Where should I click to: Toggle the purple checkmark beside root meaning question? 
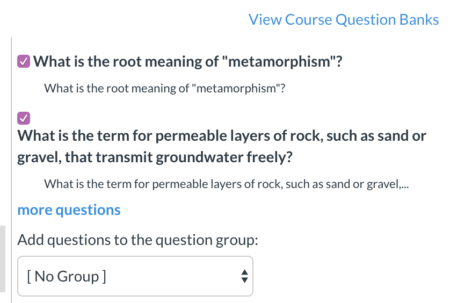(24, 61)
